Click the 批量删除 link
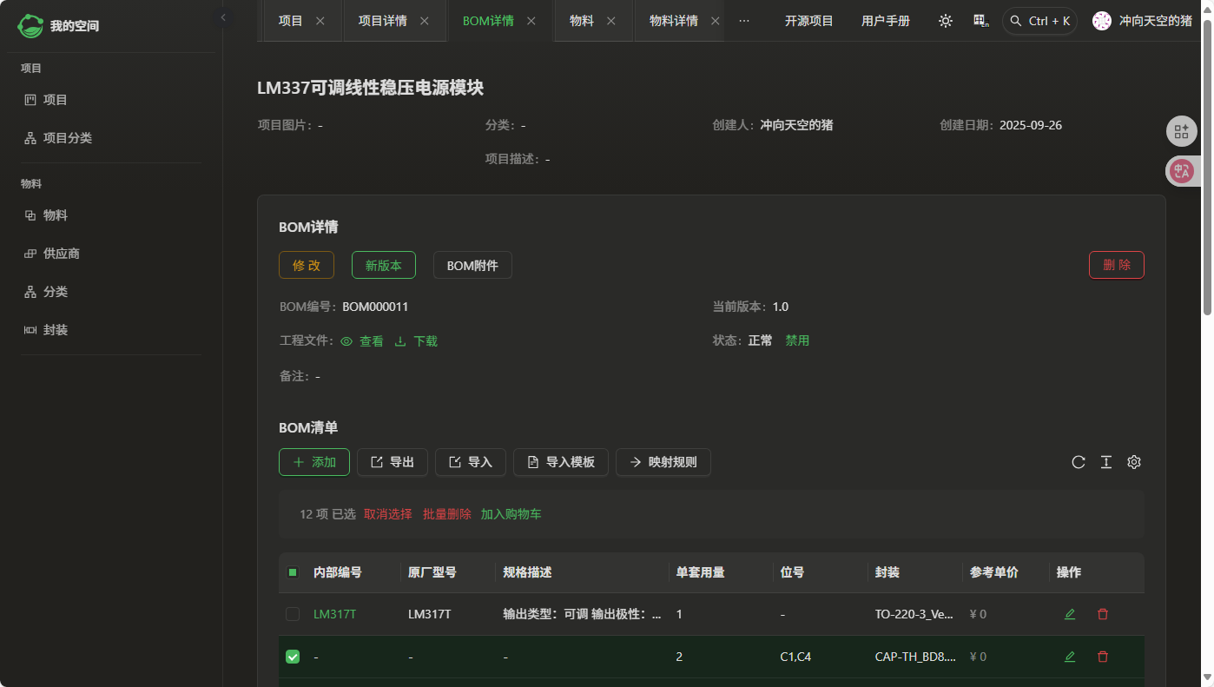Viewport: 1214px width, 687px height. (x=446, y=514)
